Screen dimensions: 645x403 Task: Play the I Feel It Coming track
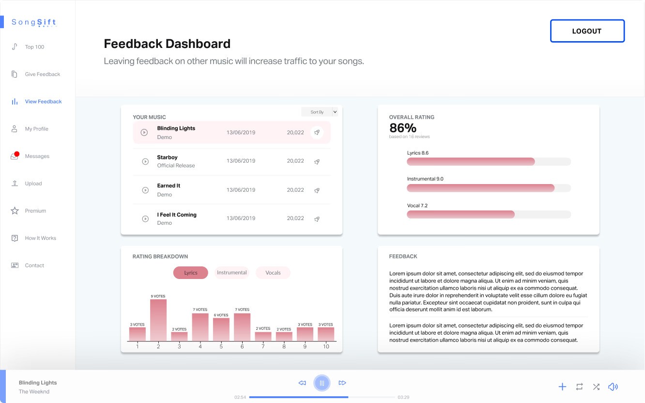click(145, 218)
